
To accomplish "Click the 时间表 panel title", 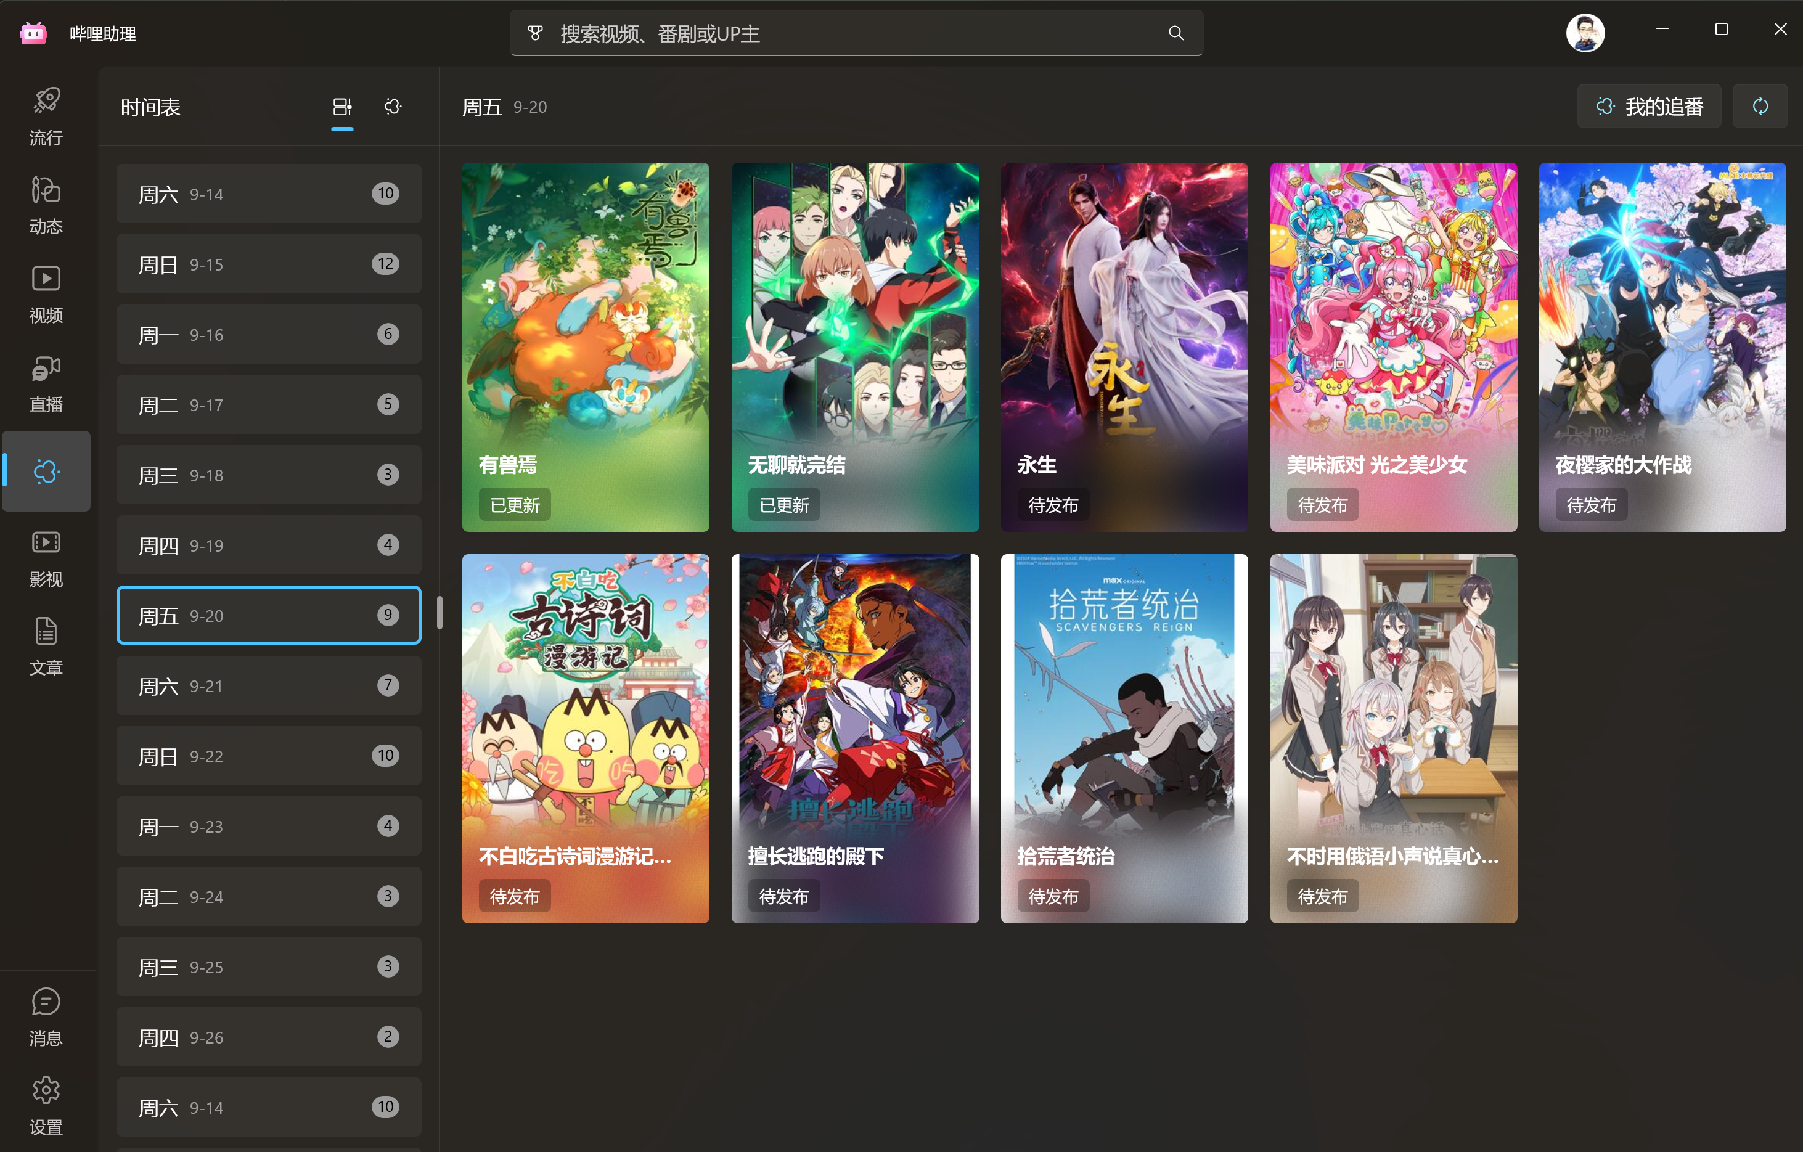I will click(x=150, y=107).
